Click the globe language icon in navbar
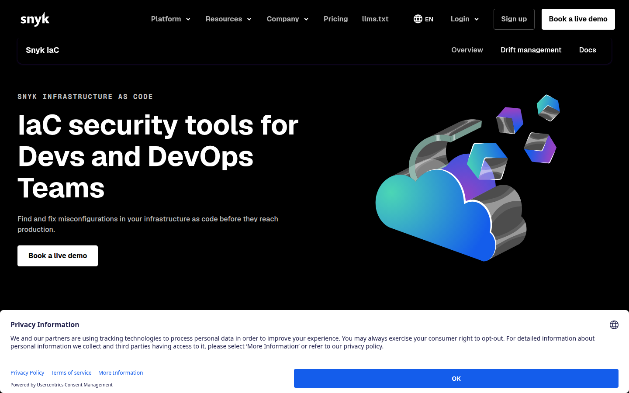 click(418, 19)
